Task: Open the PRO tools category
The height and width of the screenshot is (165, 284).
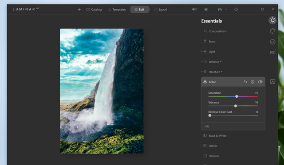Action: (x=272, y=53)
